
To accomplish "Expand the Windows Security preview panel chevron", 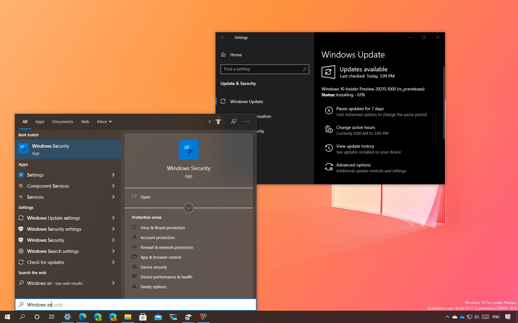I will [x=188, y=208].
